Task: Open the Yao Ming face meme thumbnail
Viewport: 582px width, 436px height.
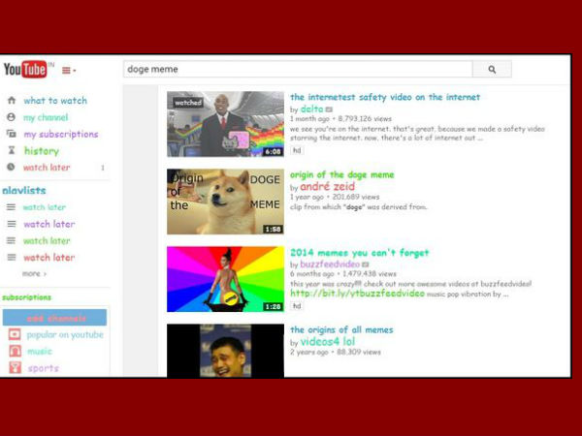Action: 225,351
